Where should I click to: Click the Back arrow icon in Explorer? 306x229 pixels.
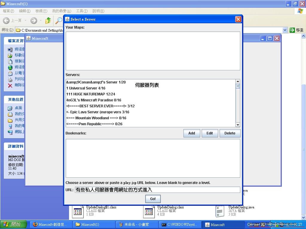tap(6, 20)
